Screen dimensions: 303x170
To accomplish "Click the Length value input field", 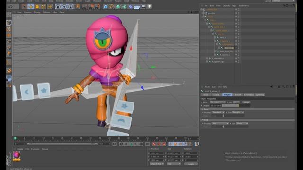I will point(215,106).
